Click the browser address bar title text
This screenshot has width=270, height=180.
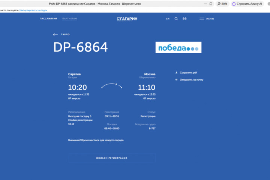95,4
